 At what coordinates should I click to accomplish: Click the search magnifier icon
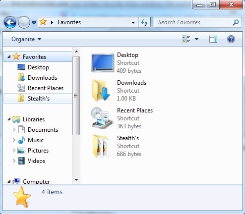(236, 22)
